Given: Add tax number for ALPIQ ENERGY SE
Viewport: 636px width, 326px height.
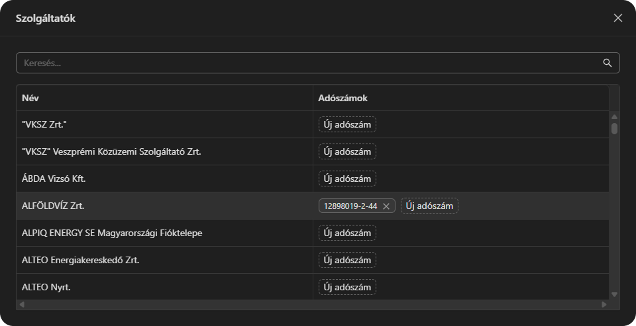Looking at the screenshot, I should coord(347,233).
